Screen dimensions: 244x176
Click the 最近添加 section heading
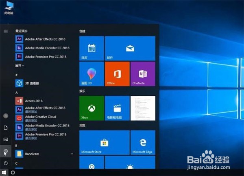coord(22,31)
